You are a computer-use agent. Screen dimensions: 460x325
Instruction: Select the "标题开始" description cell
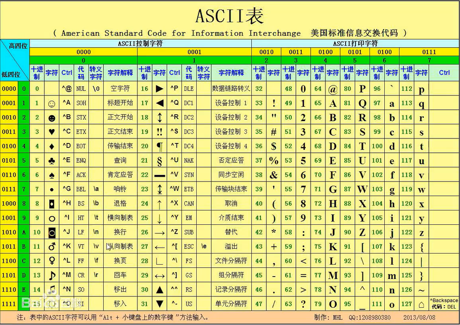point(120,103)
